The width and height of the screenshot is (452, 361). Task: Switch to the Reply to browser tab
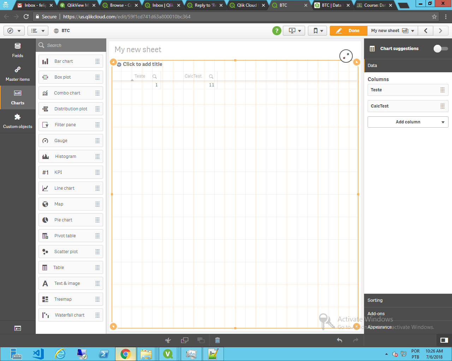(x=205, y=5)
